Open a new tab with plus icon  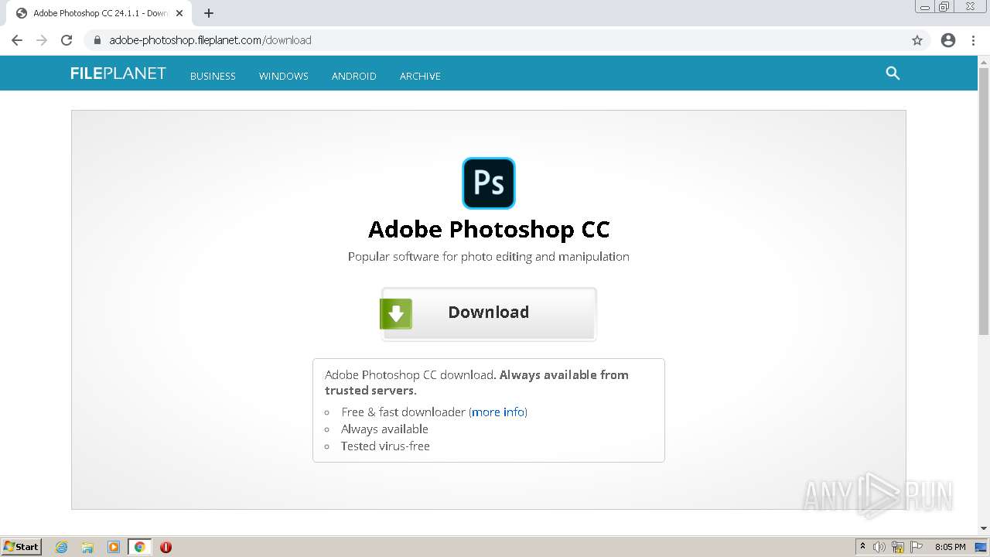(209, 13)
